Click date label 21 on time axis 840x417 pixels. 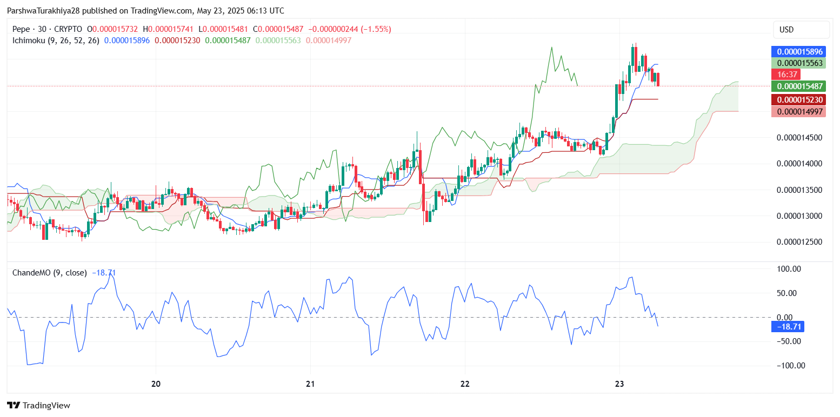click(x=310, y=385)
